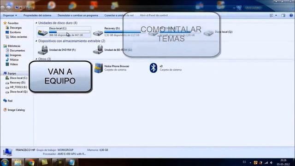Open HP_TOOLS (E:) in sidebar tree
The height and width of the screenshot is (166, 295).
point(18,87)
